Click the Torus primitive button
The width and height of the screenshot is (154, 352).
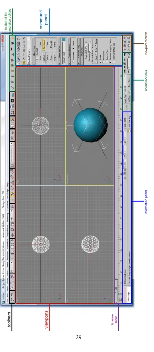tap(51, 58)
